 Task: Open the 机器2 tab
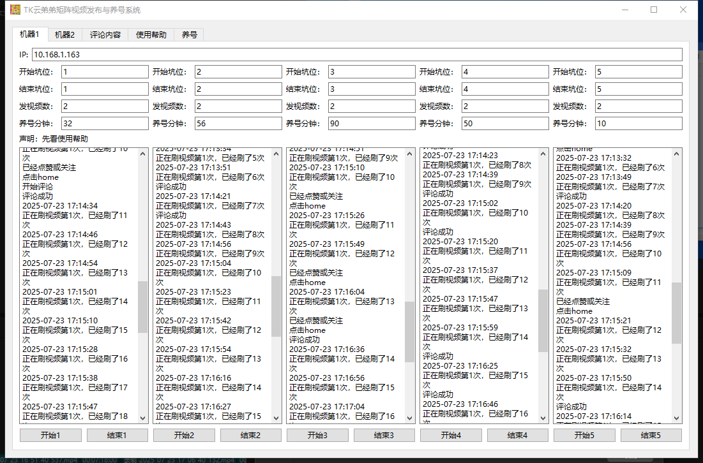tap(65, 35)
